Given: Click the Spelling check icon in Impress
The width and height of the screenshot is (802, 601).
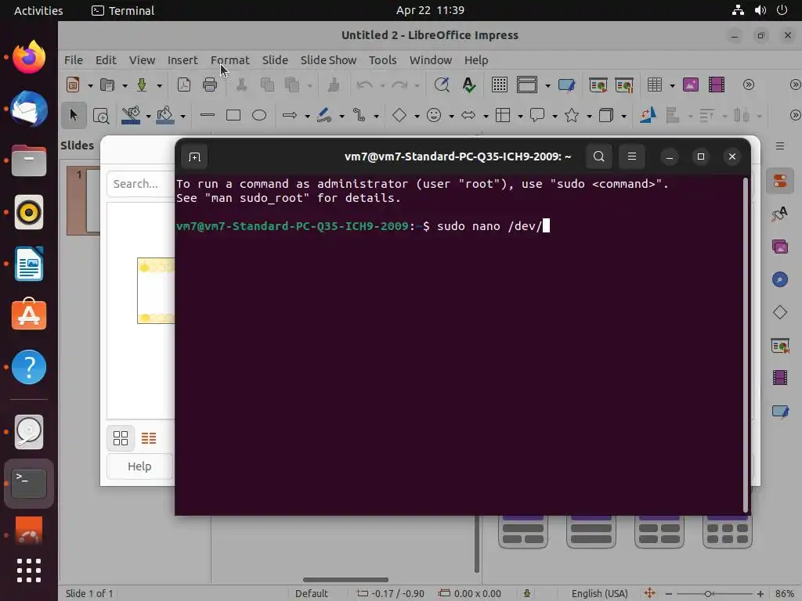Looking at the screenshot, I should [x=468, y=85].
